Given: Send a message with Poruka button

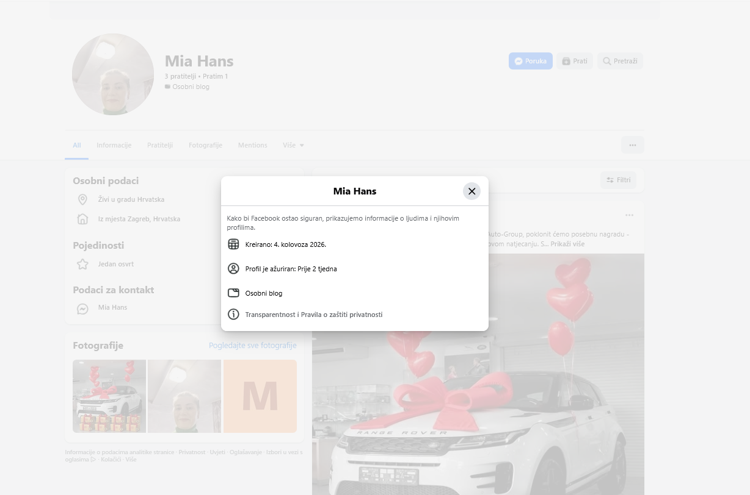Looking at the screenshot, I should pyautogui.click(x=530, y=61).
